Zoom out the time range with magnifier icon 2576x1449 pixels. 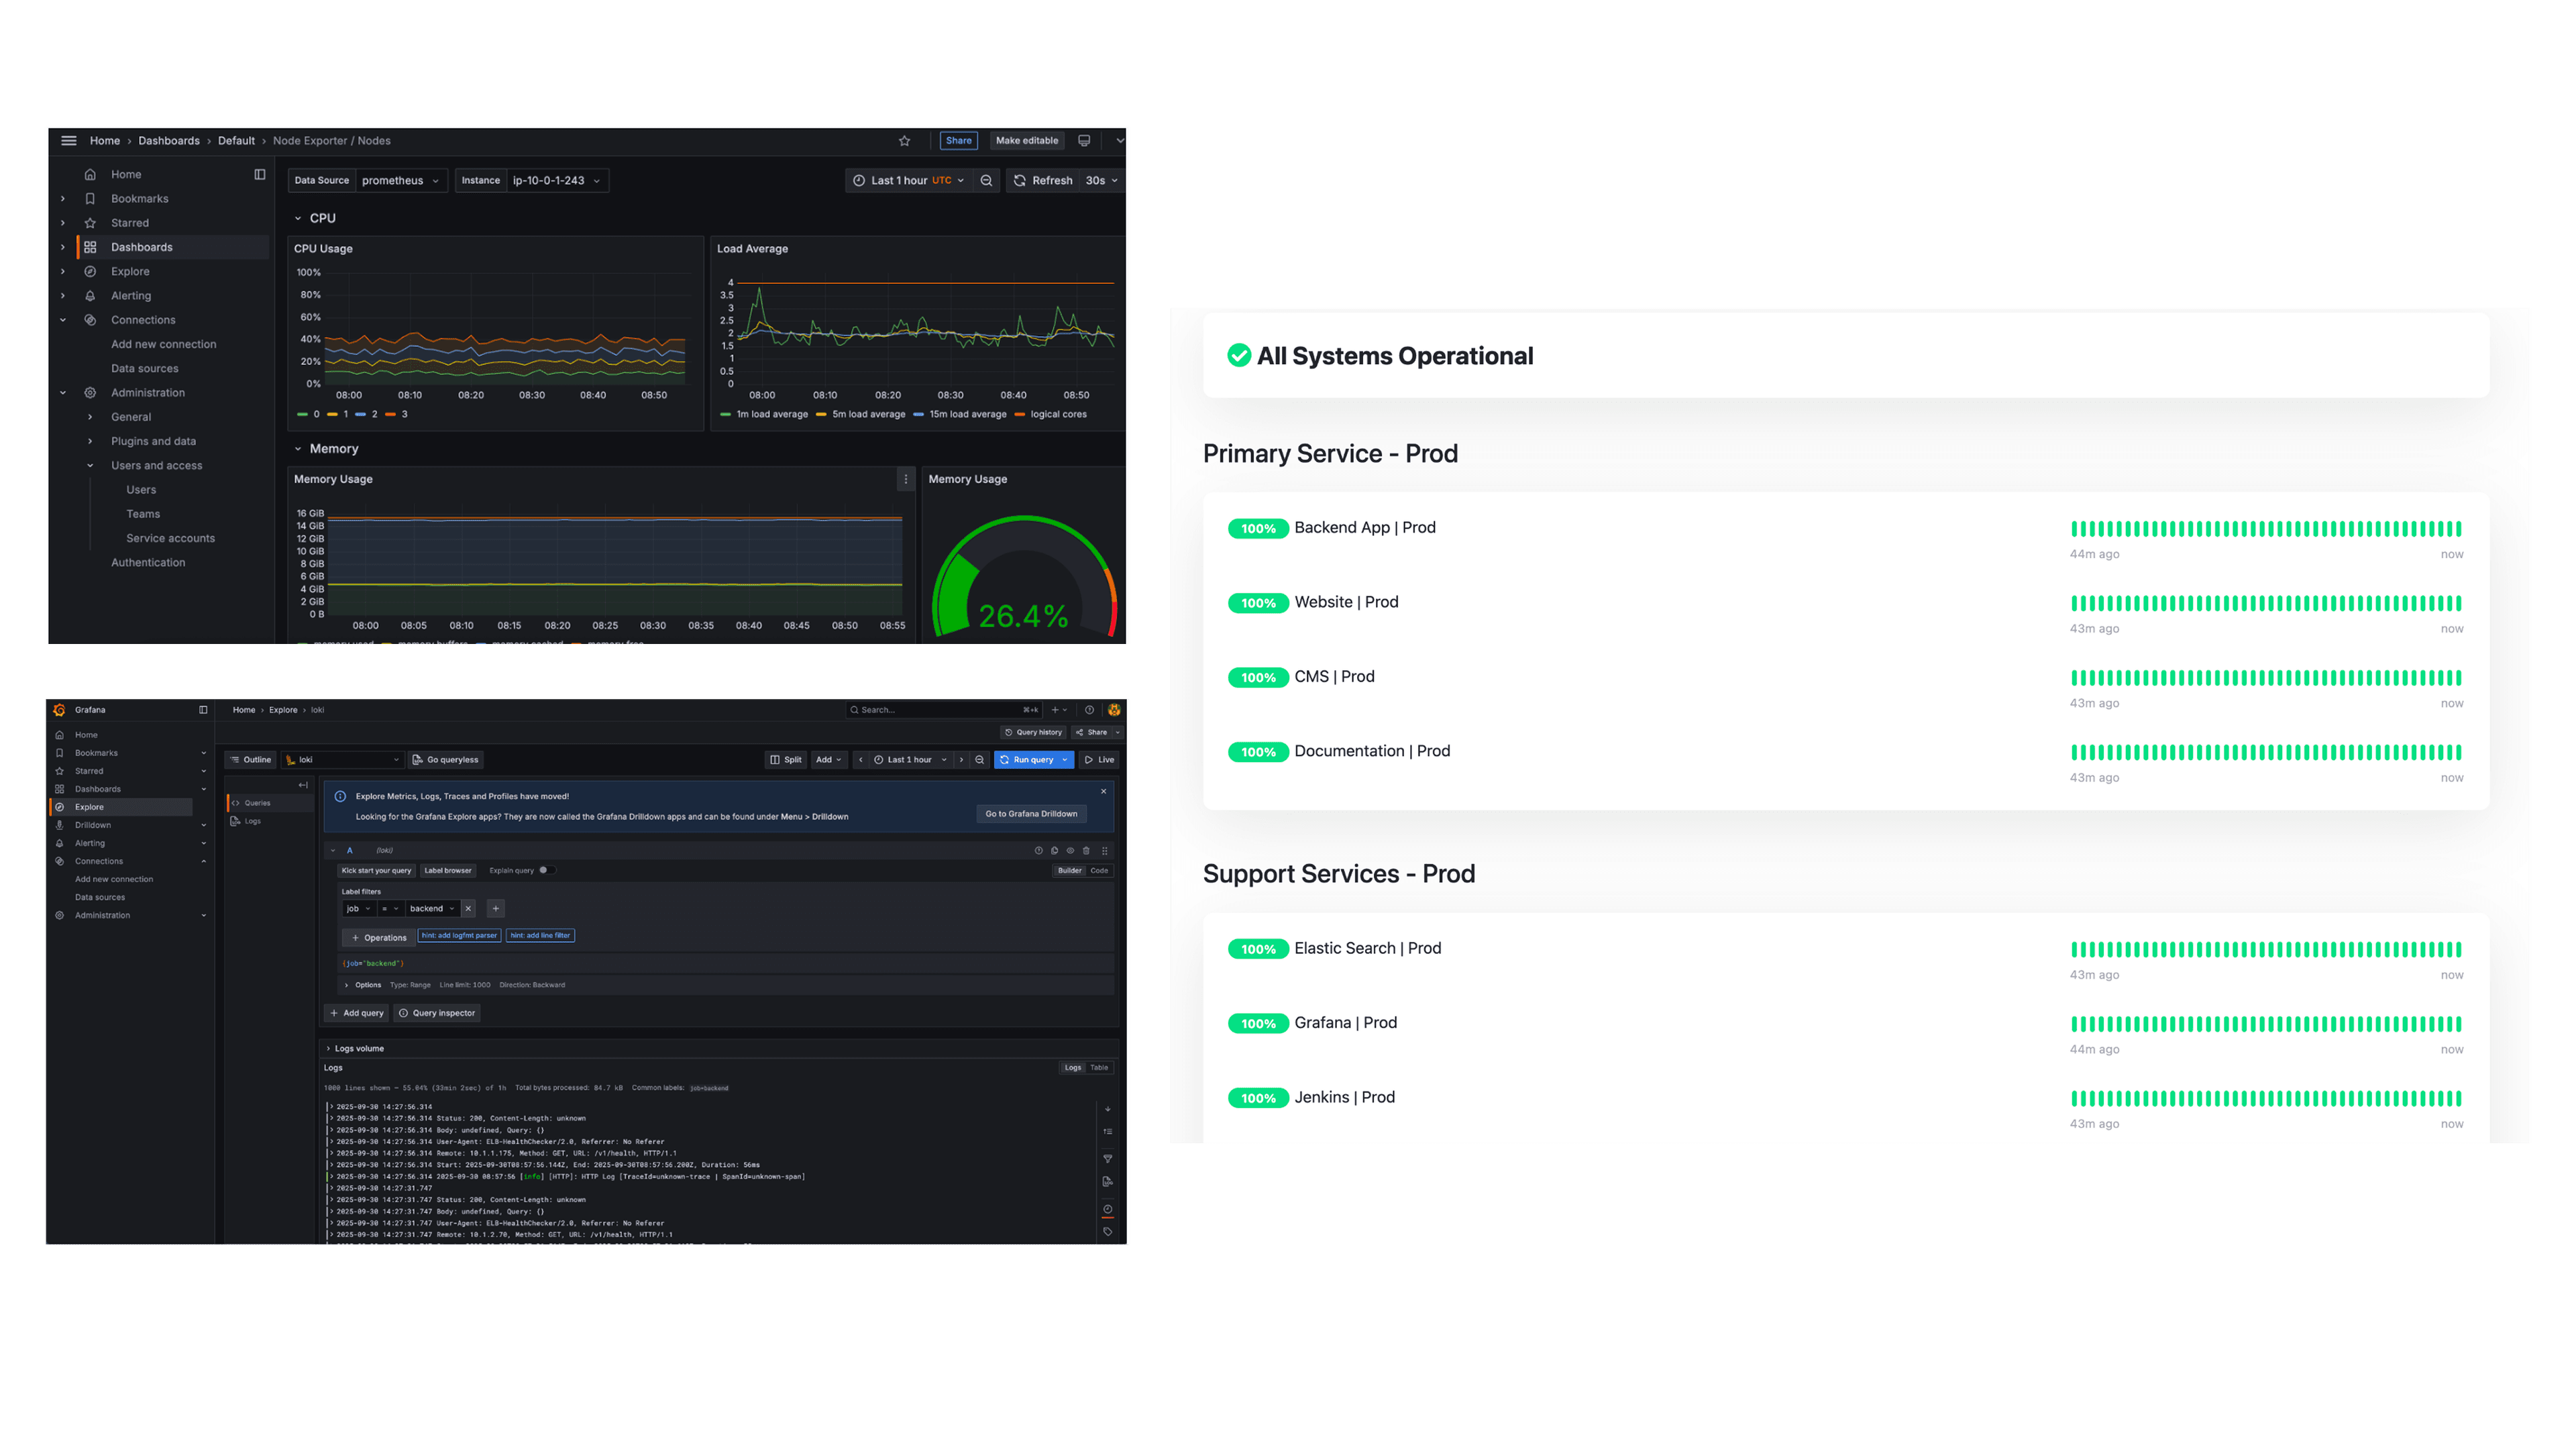tap(987, 180)
